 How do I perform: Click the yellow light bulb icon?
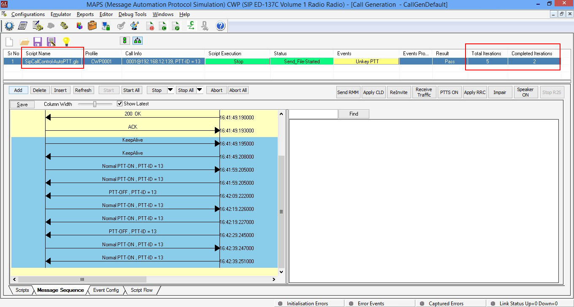click(66, 41)
